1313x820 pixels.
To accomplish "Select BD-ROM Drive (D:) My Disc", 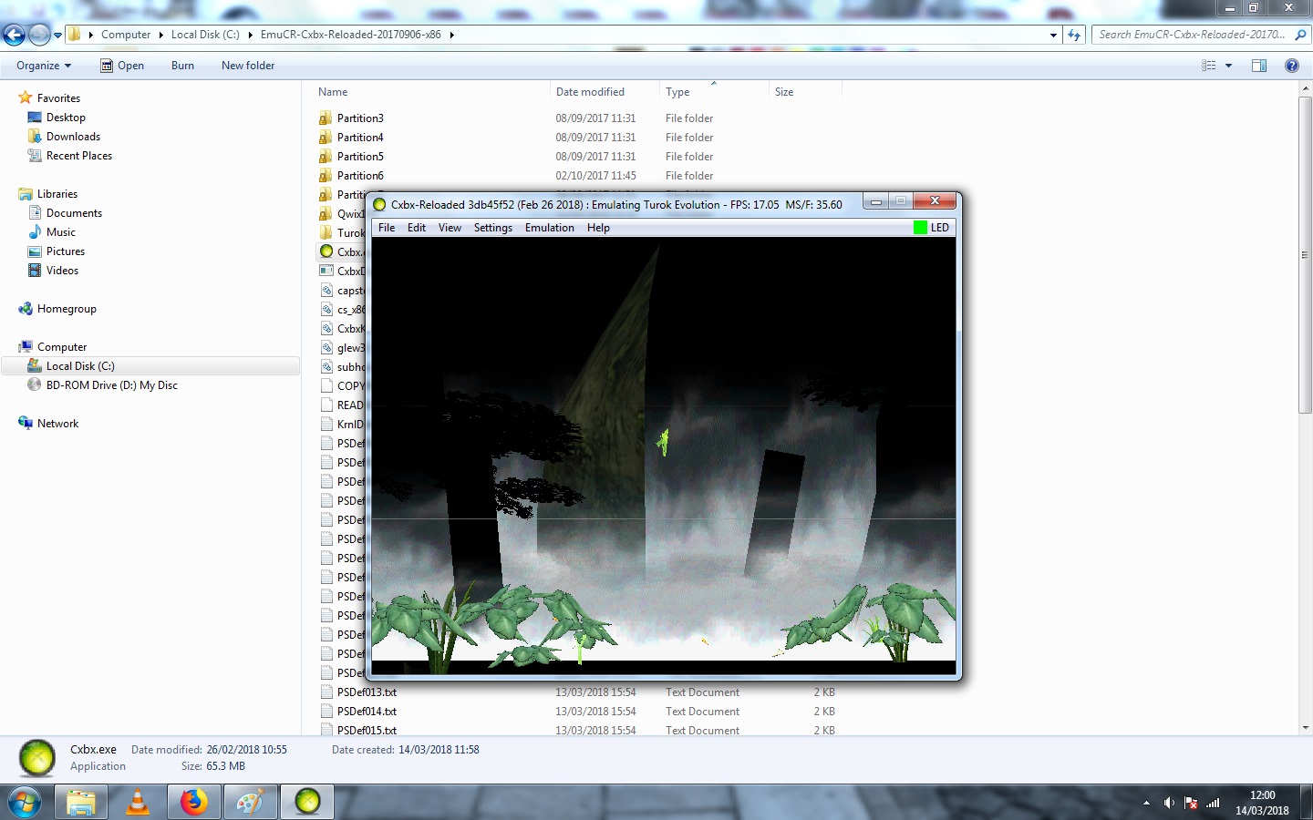I will click(x=112, y=385).
